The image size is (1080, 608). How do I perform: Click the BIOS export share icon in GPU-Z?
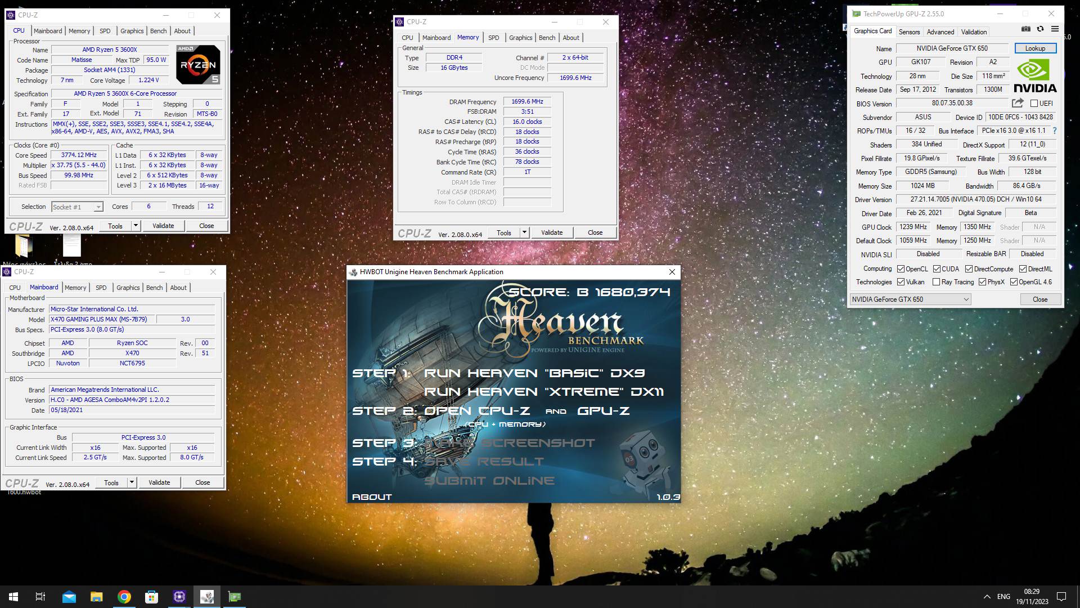coord(1018,103)
